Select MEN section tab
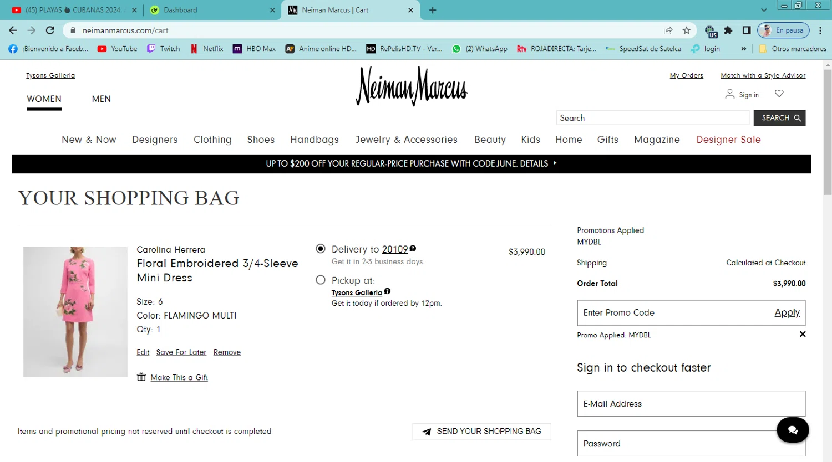 (102, 99)
